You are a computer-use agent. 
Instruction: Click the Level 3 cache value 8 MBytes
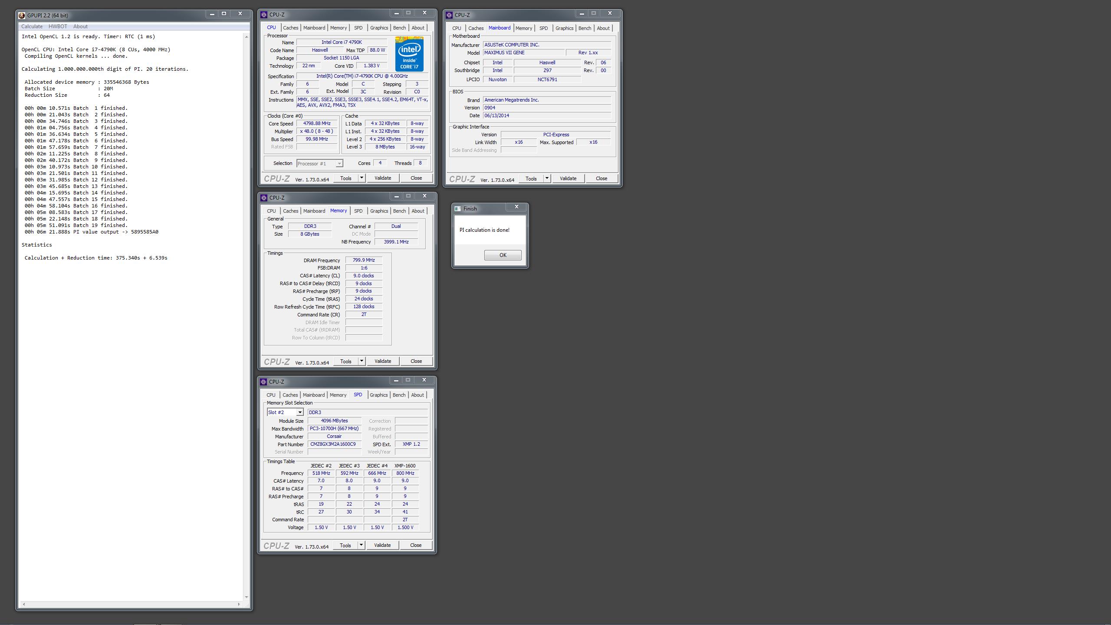(385, 147)
